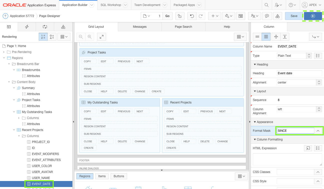
Task: Switch property panel to single-line view
Action: (x=257, y=36)
